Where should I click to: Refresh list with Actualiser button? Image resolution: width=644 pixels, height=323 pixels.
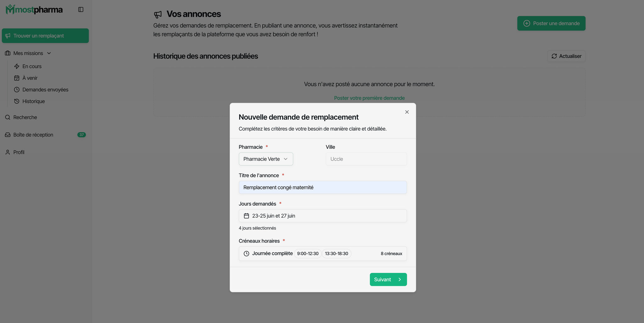pyautogui.click(x=566, y=56)
